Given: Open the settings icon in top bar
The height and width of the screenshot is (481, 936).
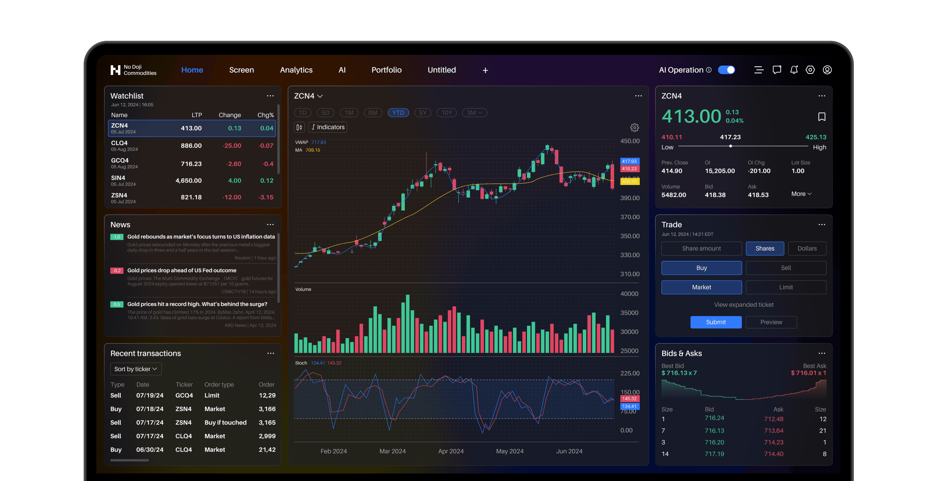Looking at the screenshot, I should 810,70.
